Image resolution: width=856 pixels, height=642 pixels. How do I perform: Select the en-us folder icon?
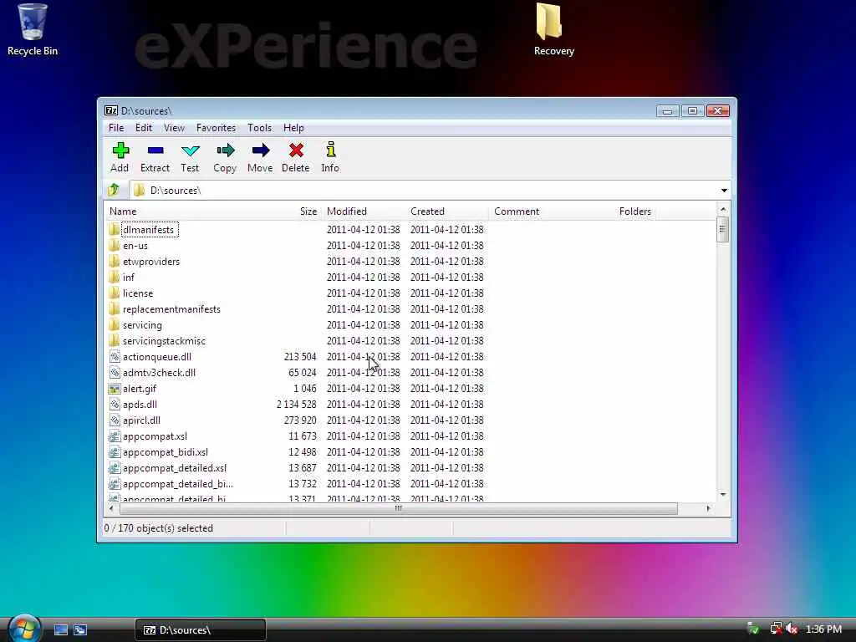pos(114,246)
